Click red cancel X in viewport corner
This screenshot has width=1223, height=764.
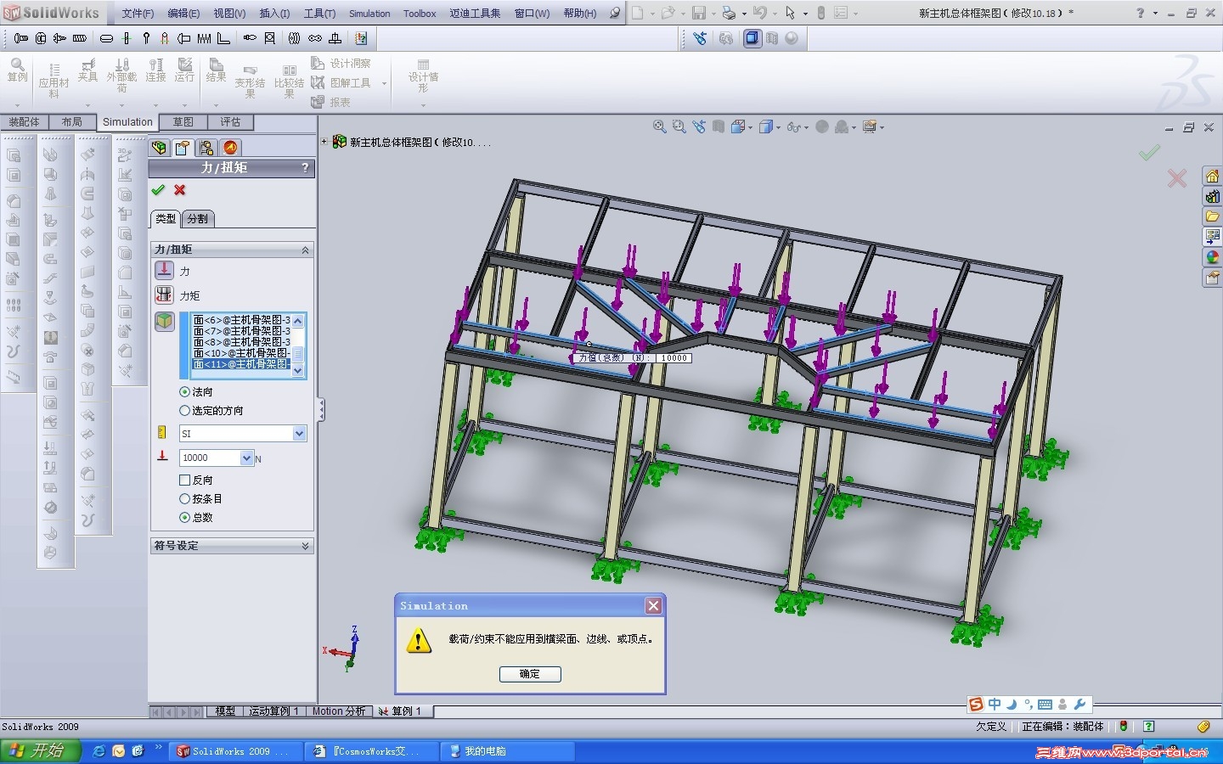click(1176, 178)
